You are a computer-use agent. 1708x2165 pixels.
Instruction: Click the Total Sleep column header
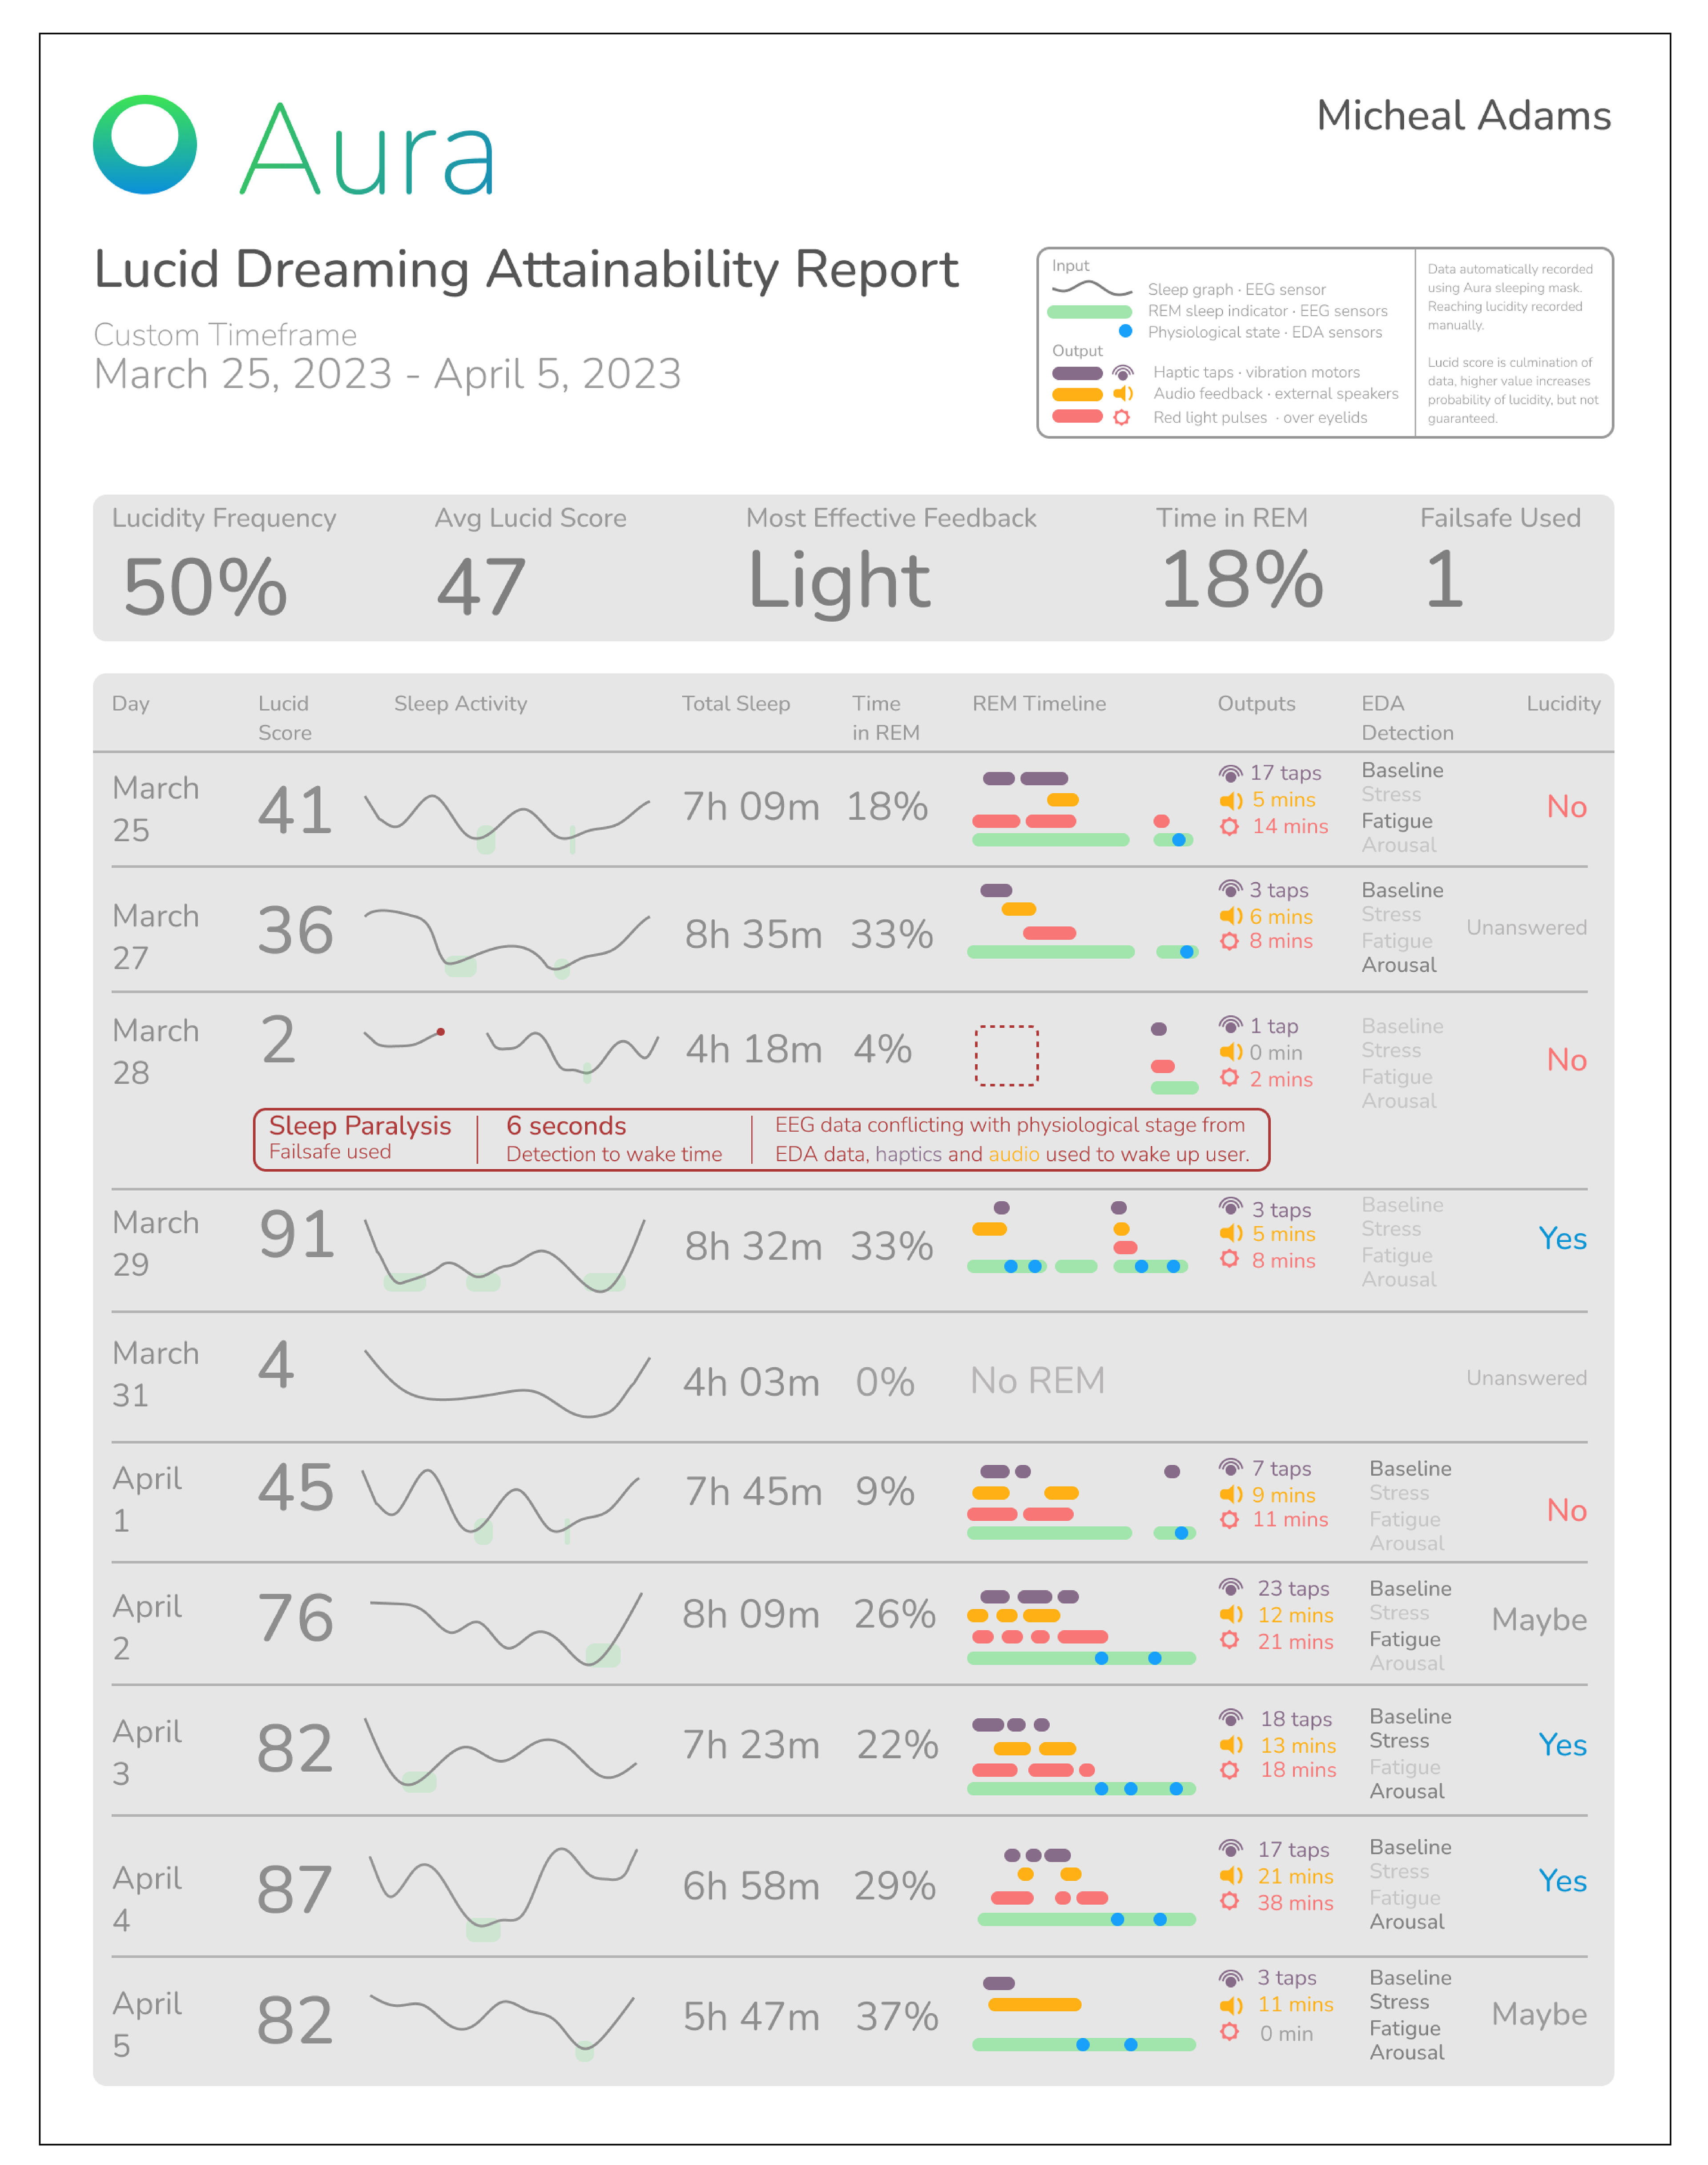tap(736, 703)
